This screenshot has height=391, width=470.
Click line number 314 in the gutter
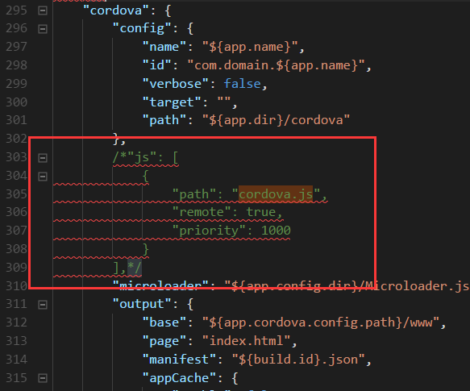point(16,360)
